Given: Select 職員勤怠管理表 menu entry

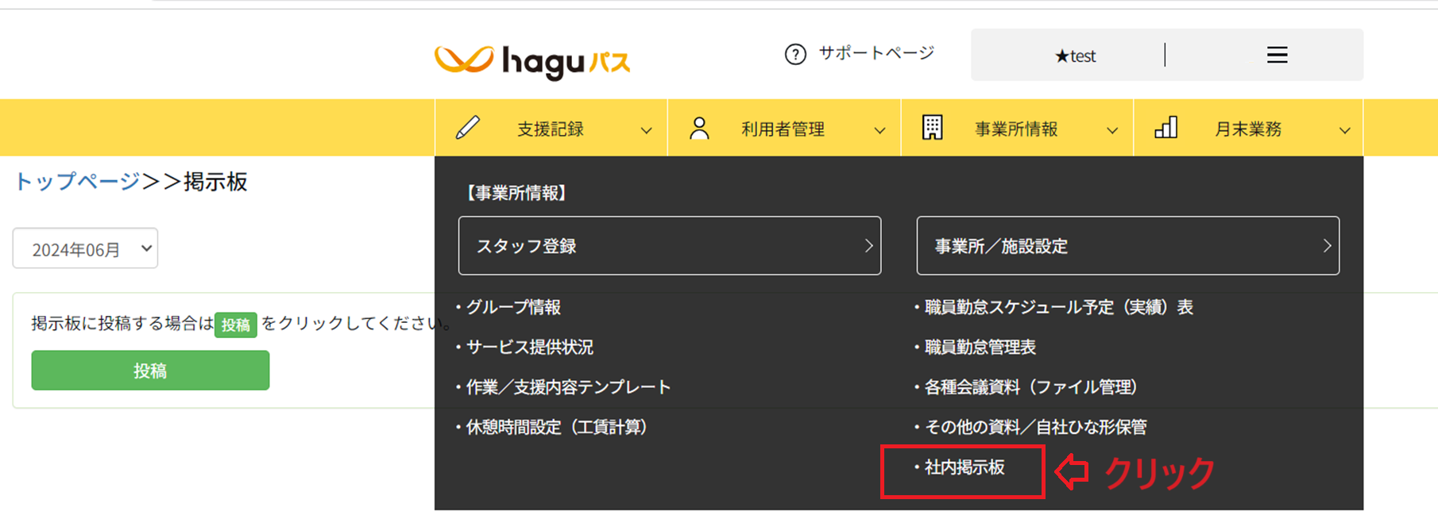Looking at the screenshot, I should (x=980, y=347).
